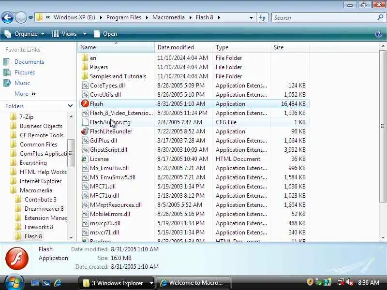The image size is (387, 290).
Task: Click the Help question mark icon
Action: pyautogui.click(x=378, y=34)
